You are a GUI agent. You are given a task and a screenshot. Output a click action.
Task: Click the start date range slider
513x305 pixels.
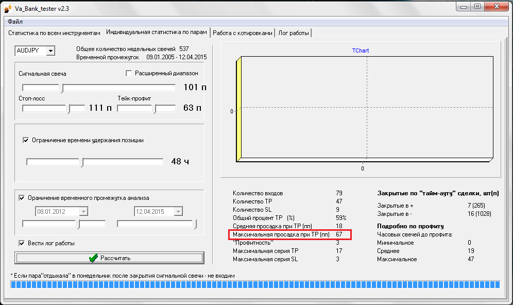click(x=64, y=224)
